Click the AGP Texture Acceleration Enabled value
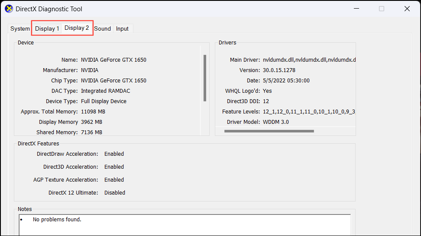The height and width of the screenshot is (236, 421). point(114,180)
